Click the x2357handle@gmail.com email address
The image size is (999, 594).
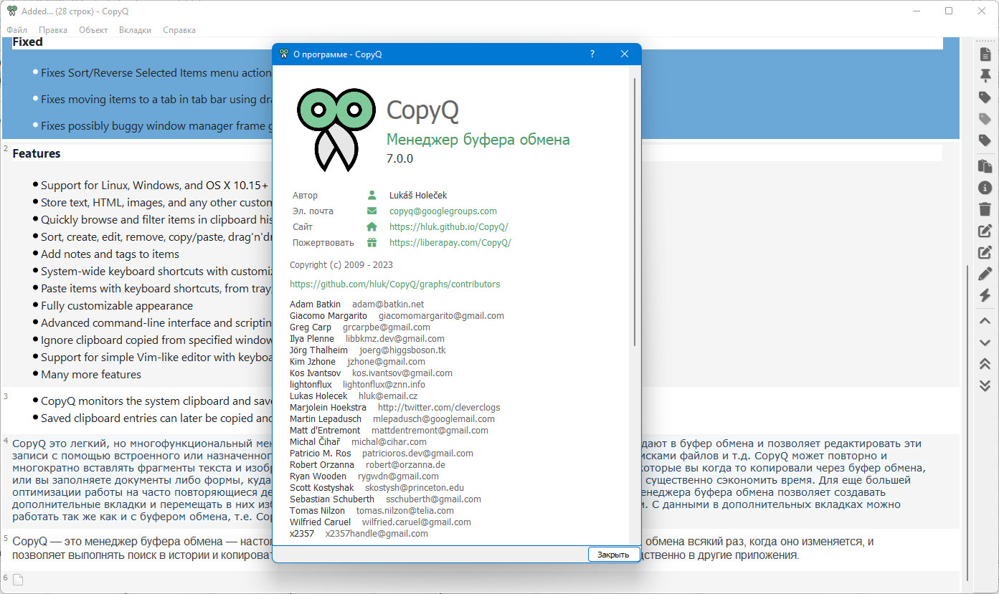coord(377,534)
